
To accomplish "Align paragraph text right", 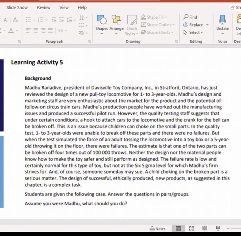I will pos(43,30).
